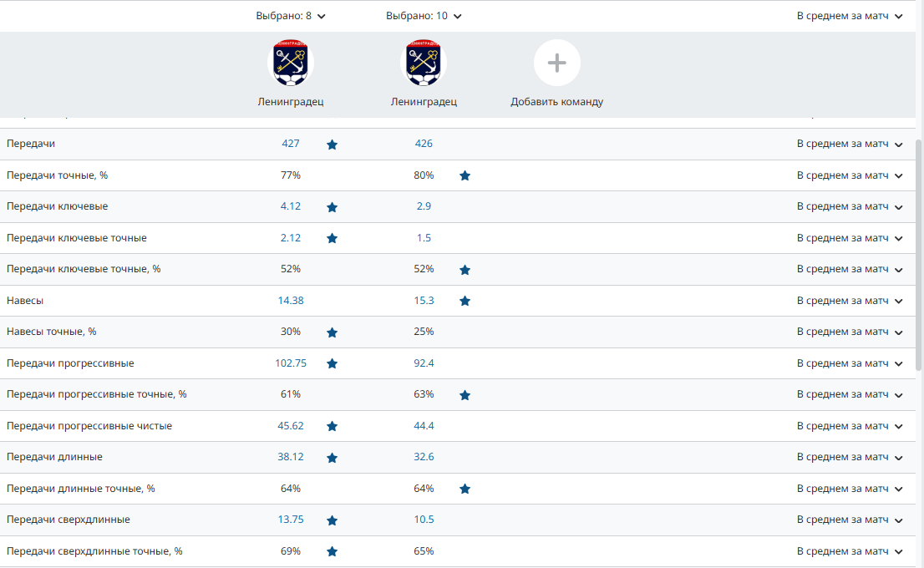Screen dimensions: 924x568
Task: Click the 14.38 value in Навесы row
Action: (290, 301)
